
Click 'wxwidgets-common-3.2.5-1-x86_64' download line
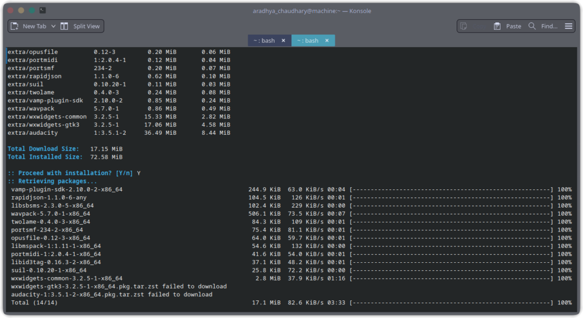tap(291, 279)
